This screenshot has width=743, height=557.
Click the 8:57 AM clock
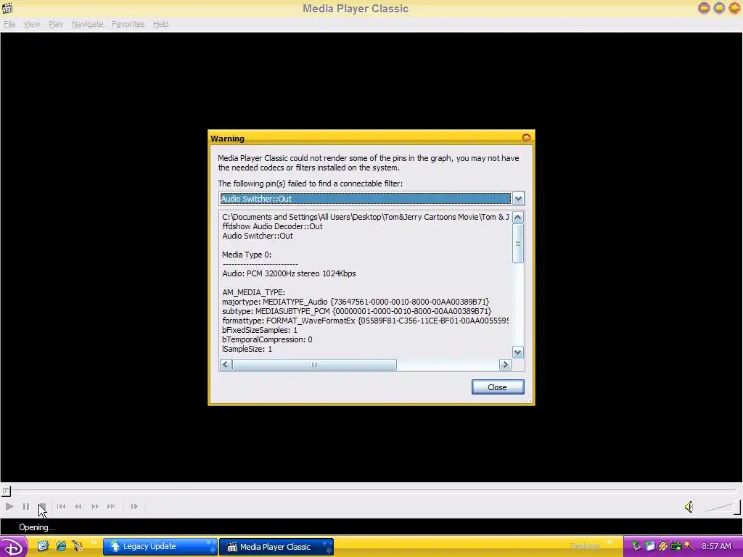(716, 546)
